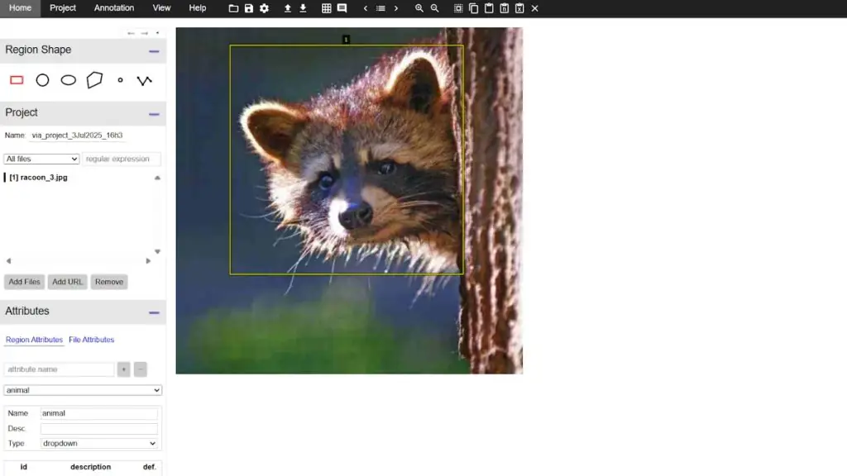Select the polygon region shape tool
Screen dimensions: 847x476
click(94, 80)
